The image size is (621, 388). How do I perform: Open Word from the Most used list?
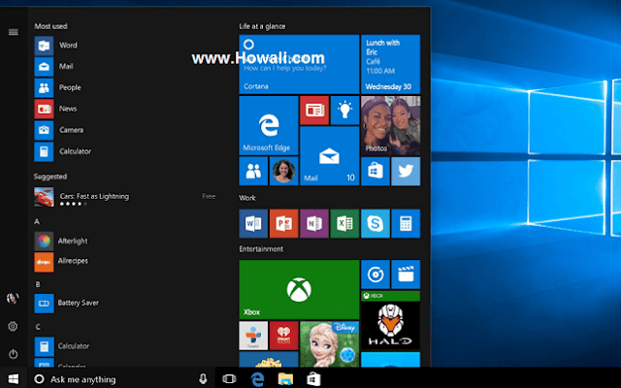[x=55, y=46]
